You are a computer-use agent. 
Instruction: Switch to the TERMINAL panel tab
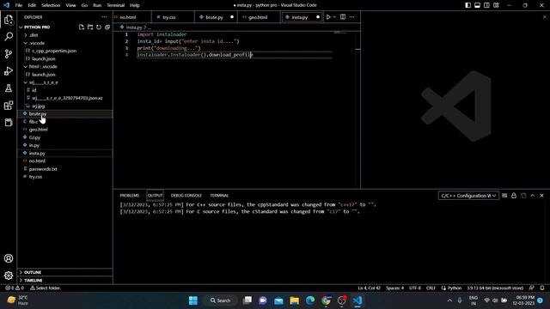[x=219, y=196]
